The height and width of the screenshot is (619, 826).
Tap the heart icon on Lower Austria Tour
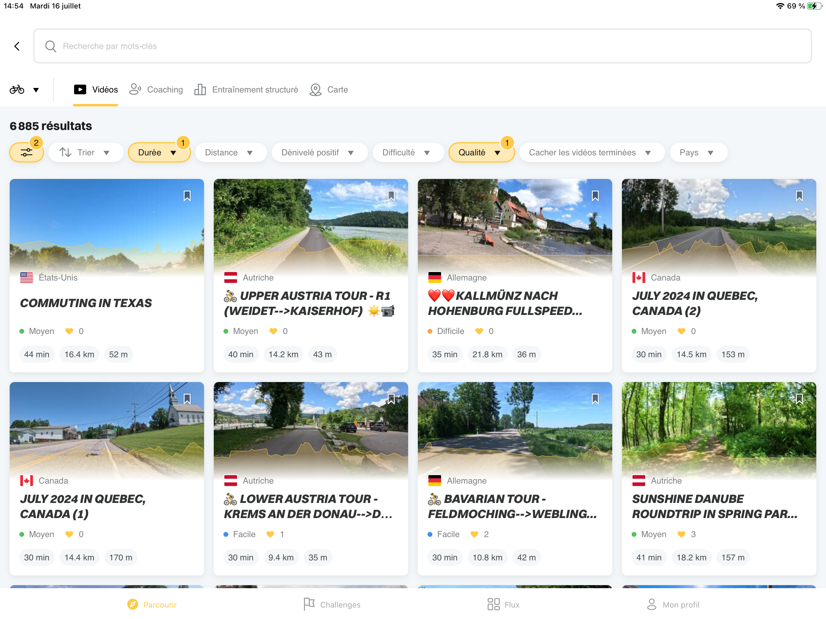click(x=270, y=534)
